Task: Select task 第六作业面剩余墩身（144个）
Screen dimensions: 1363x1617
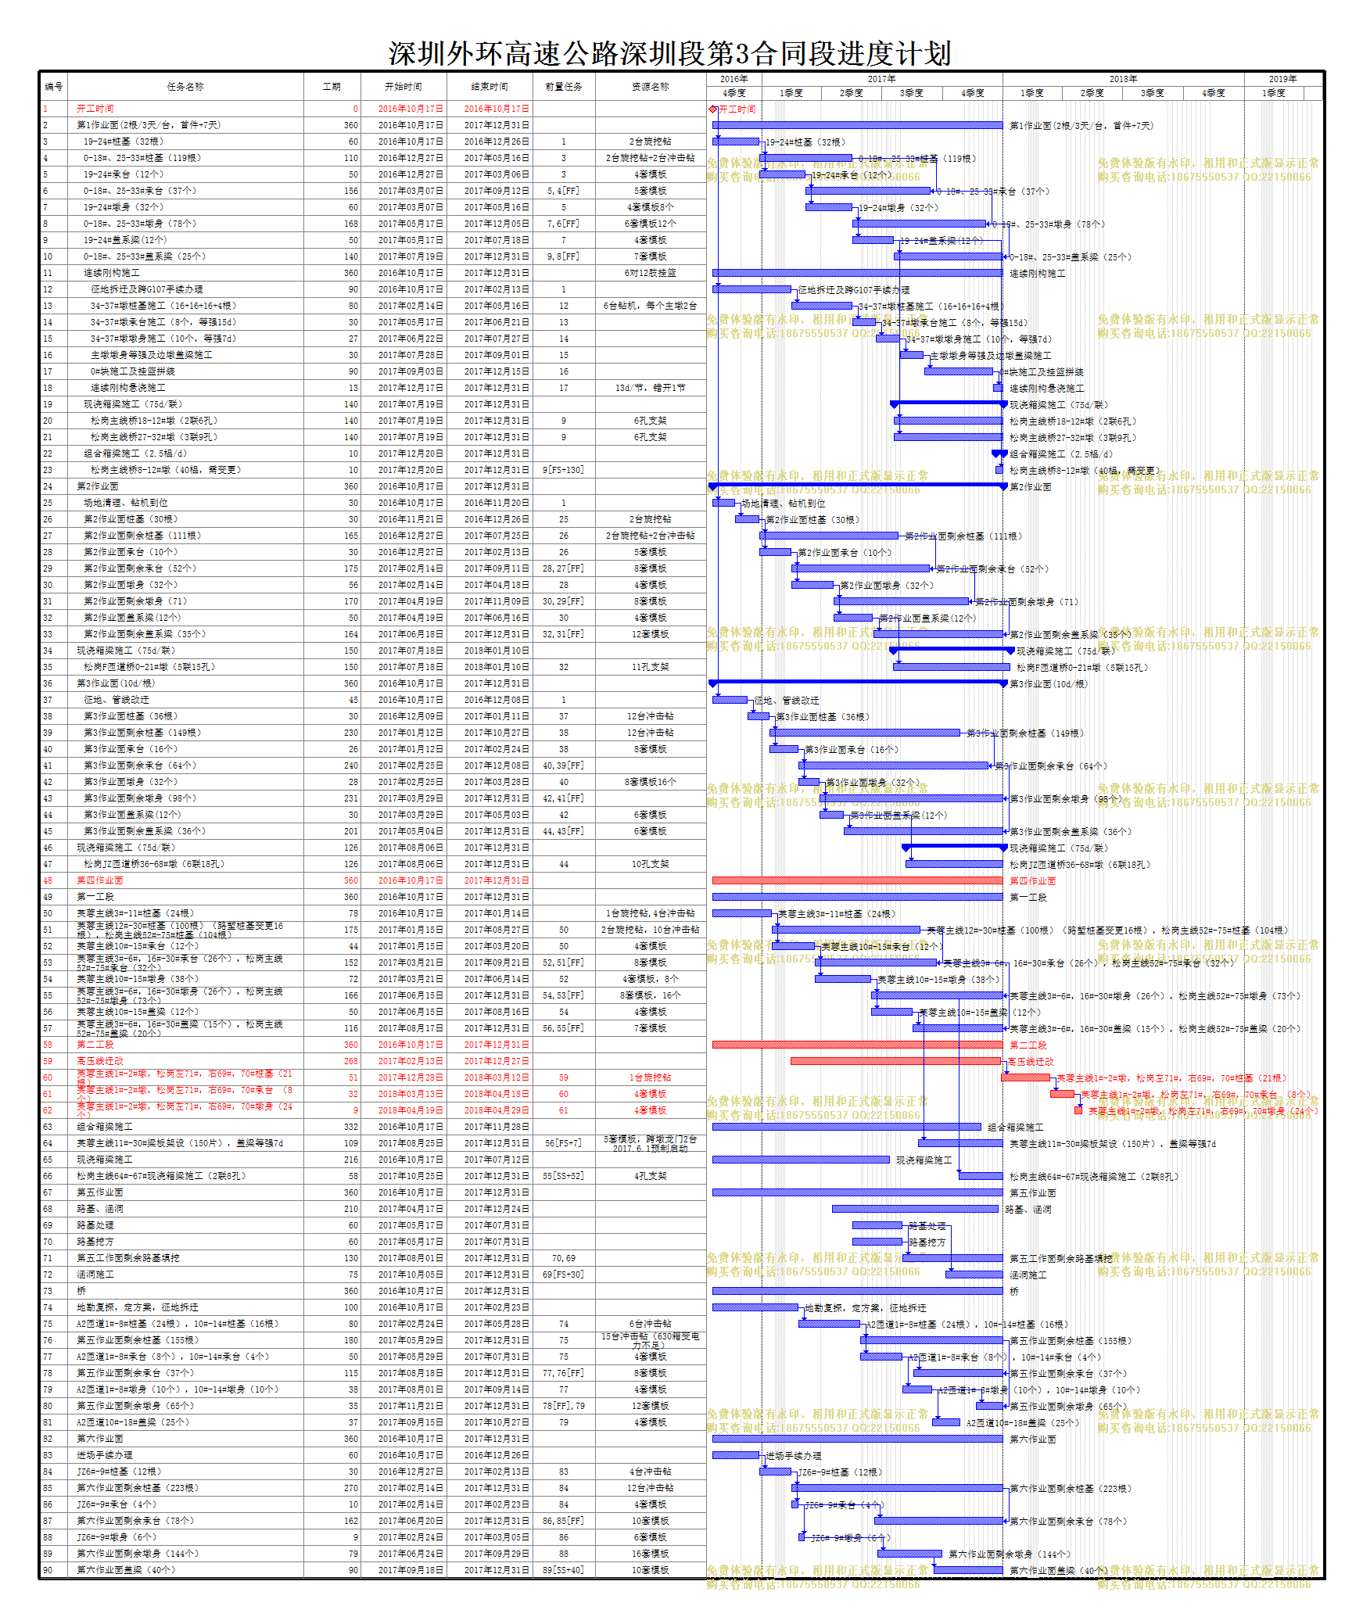Action: click(138, 1554)
